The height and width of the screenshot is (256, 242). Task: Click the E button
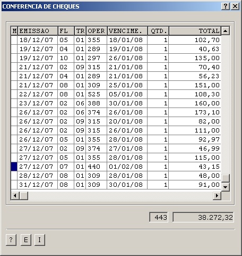coord(26,240)
